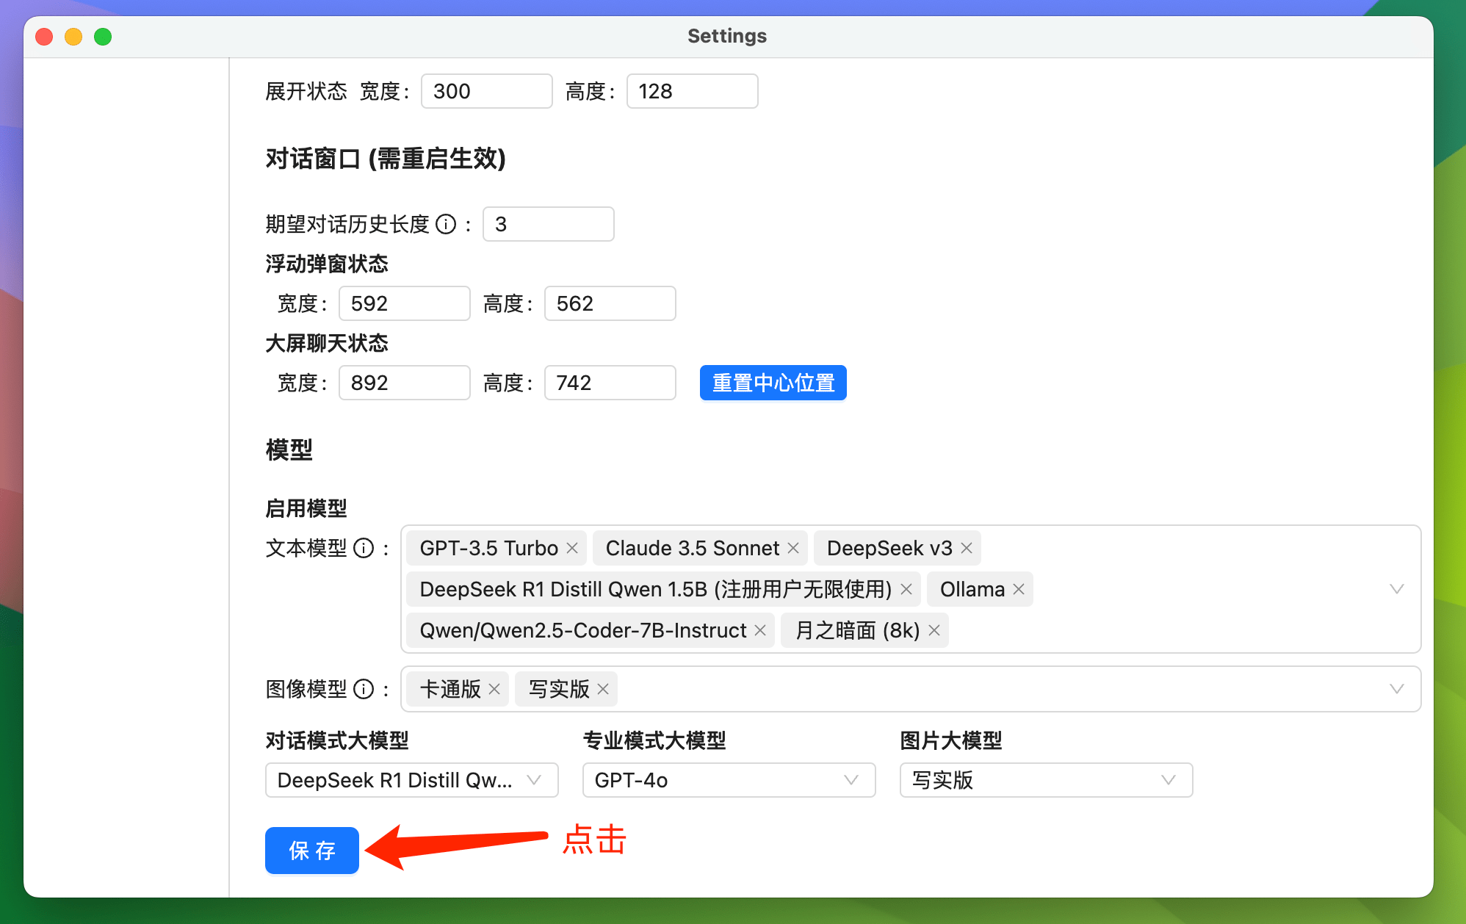Focus 大屏聊天 width field 892
The image size is (1466, 924).
(405, 383)
